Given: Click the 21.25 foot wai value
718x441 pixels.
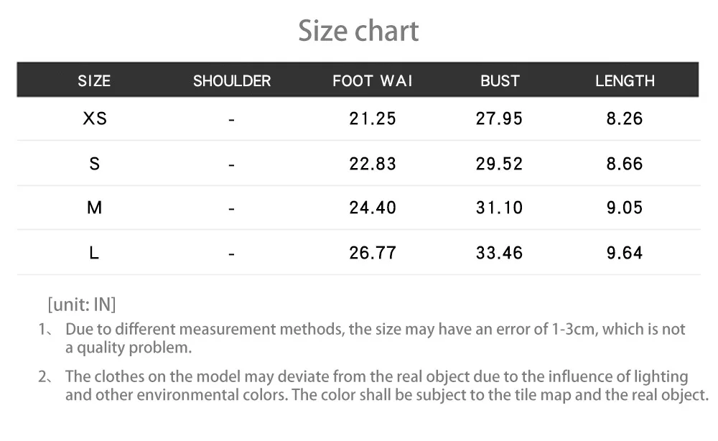Looking at the screenshot, I should [372, 119].
